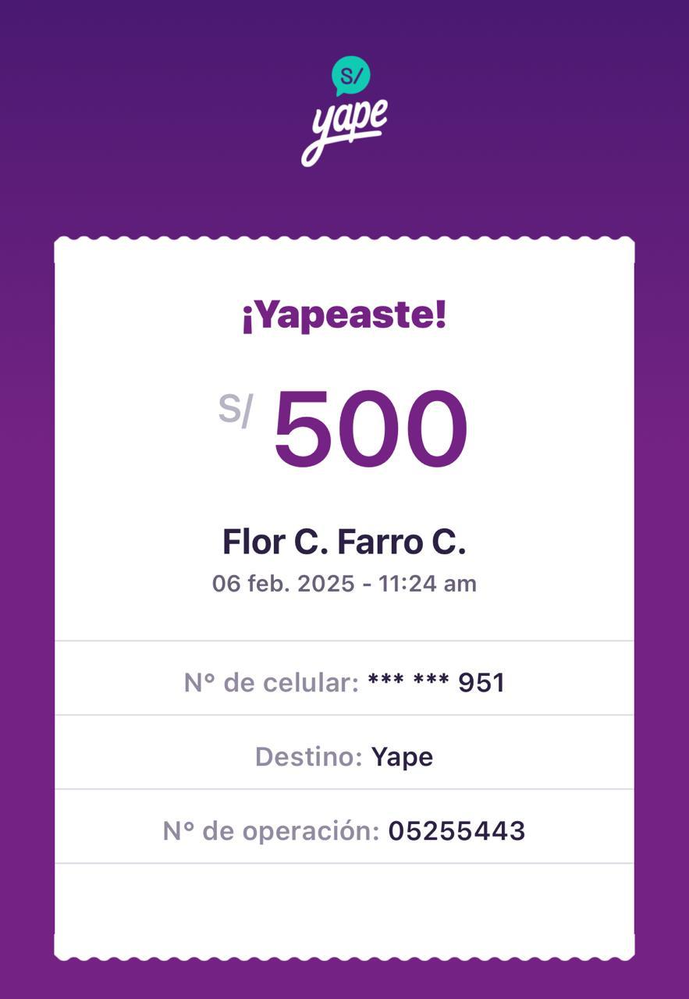This screenshot has width=689, height=999.
Task: Tap recipient name Flor C. Farro C.
Action: (x=344, y=542)
